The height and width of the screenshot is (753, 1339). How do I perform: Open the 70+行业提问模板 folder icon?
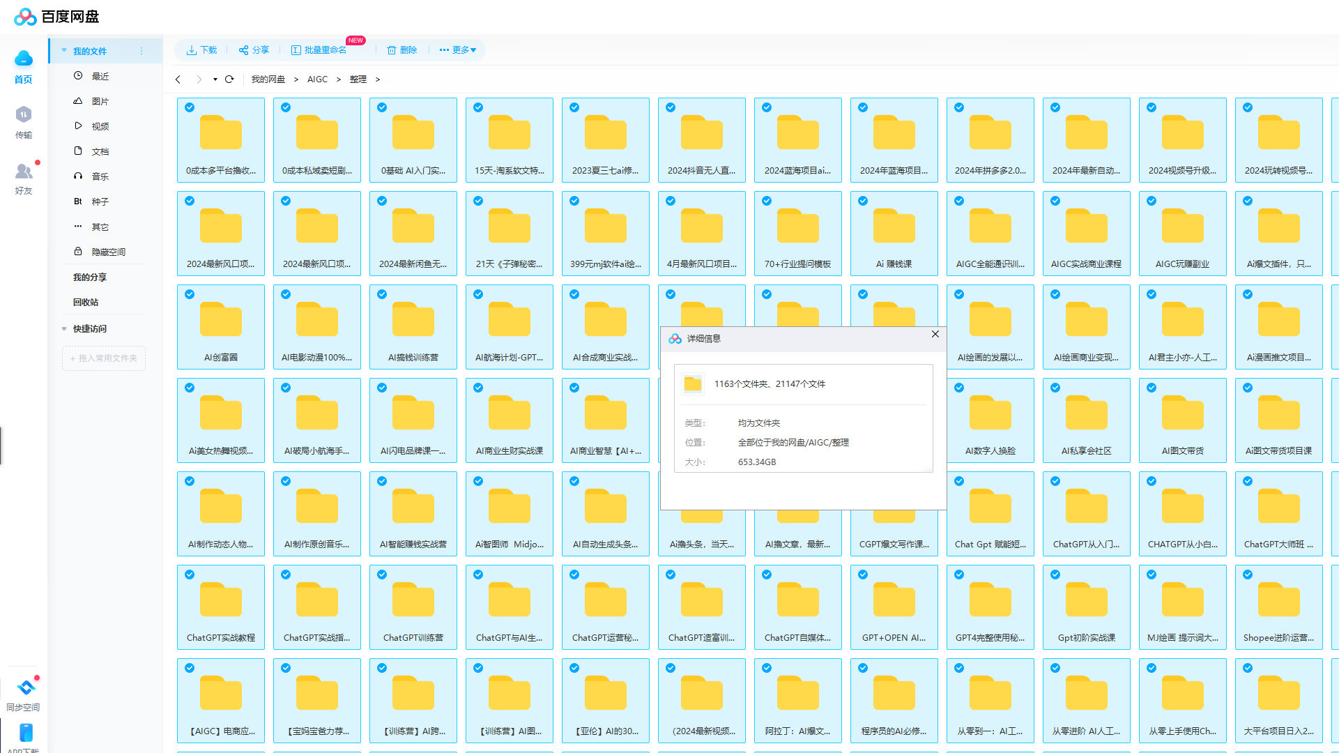coord(798,227)
